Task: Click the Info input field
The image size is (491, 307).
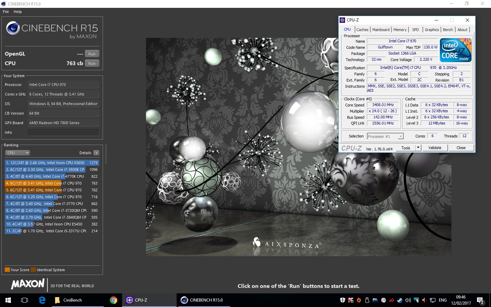Action: 63,132
